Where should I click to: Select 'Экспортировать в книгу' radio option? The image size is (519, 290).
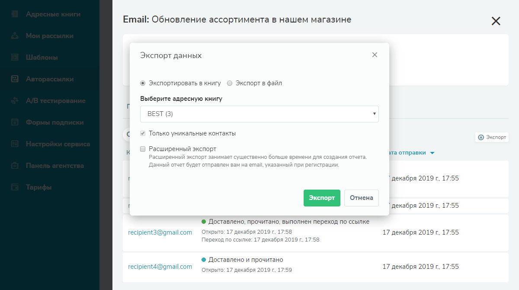click(x=143, y=83)
